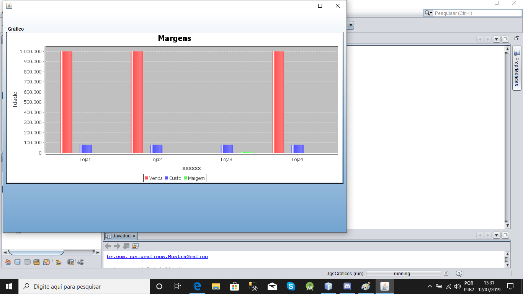Click the Java window icon in title bar
This screenshot has height=294, width=523.
point(9,6)
